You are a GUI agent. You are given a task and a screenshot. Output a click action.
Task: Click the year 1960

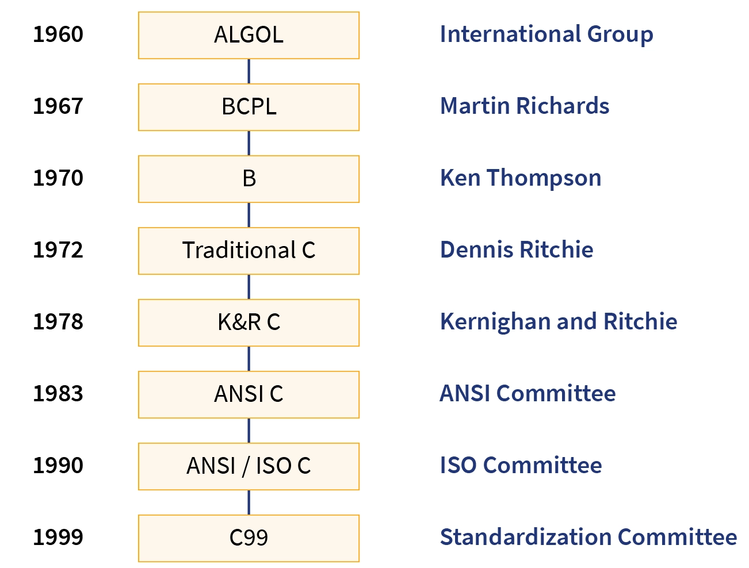pos(58,34)
